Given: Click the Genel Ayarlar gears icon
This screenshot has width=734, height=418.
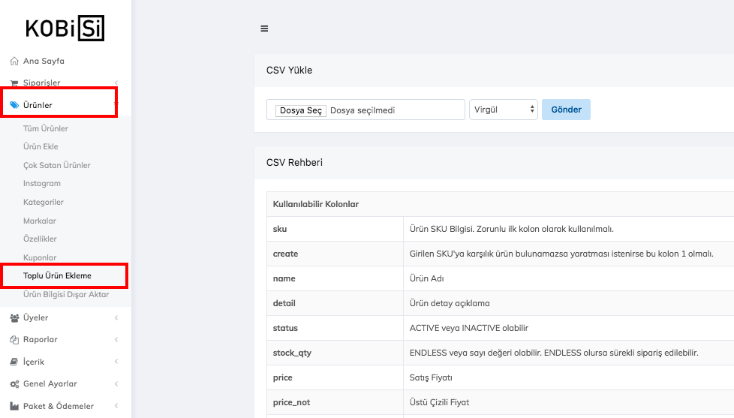Looking at the screenshot, I should 14,384.
